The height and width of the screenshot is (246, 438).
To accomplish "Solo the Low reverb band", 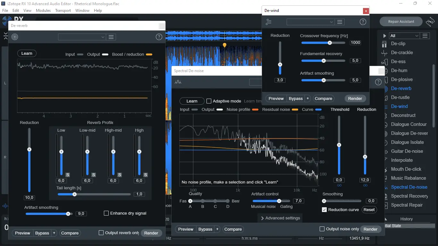I will pyautogui.click(x=68, y=175).
